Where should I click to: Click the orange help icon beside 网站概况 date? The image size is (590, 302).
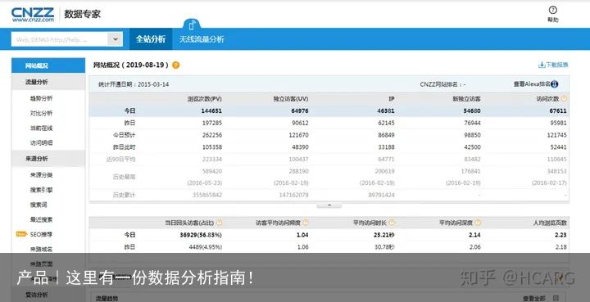point(175,65)
